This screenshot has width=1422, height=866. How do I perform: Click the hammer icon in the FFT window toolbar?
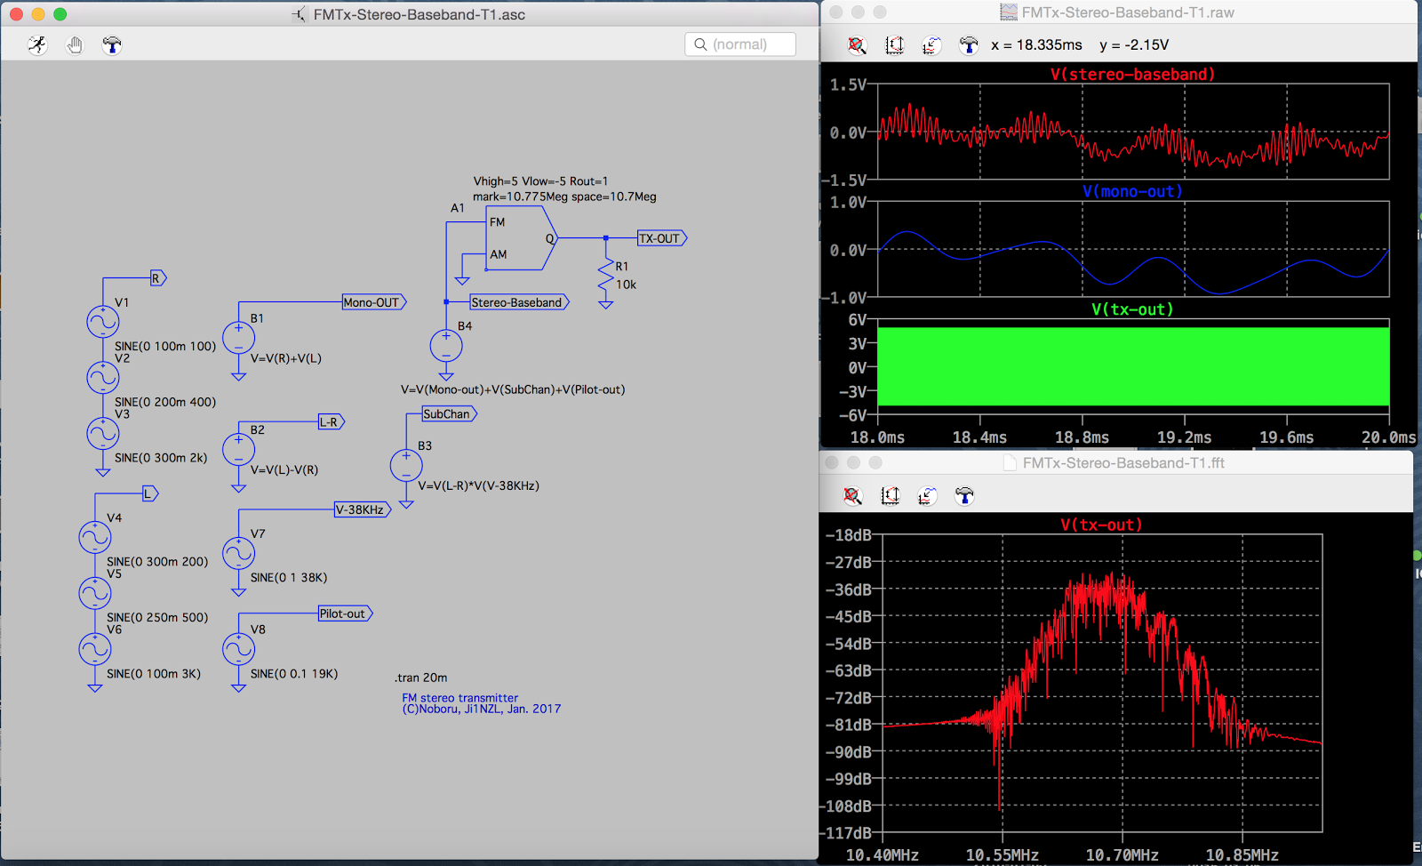(964, 496)
